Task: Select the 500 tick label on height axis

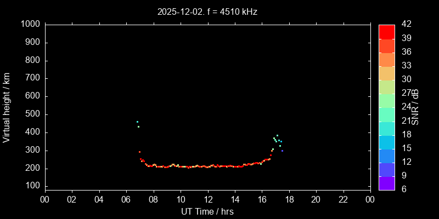Action: (32, 114)
